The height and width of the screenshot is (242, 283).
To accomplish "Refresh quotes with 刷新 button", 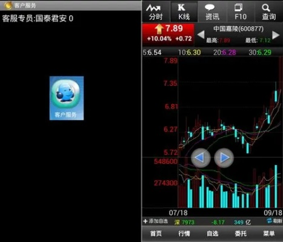I will (x=275, y=221).
